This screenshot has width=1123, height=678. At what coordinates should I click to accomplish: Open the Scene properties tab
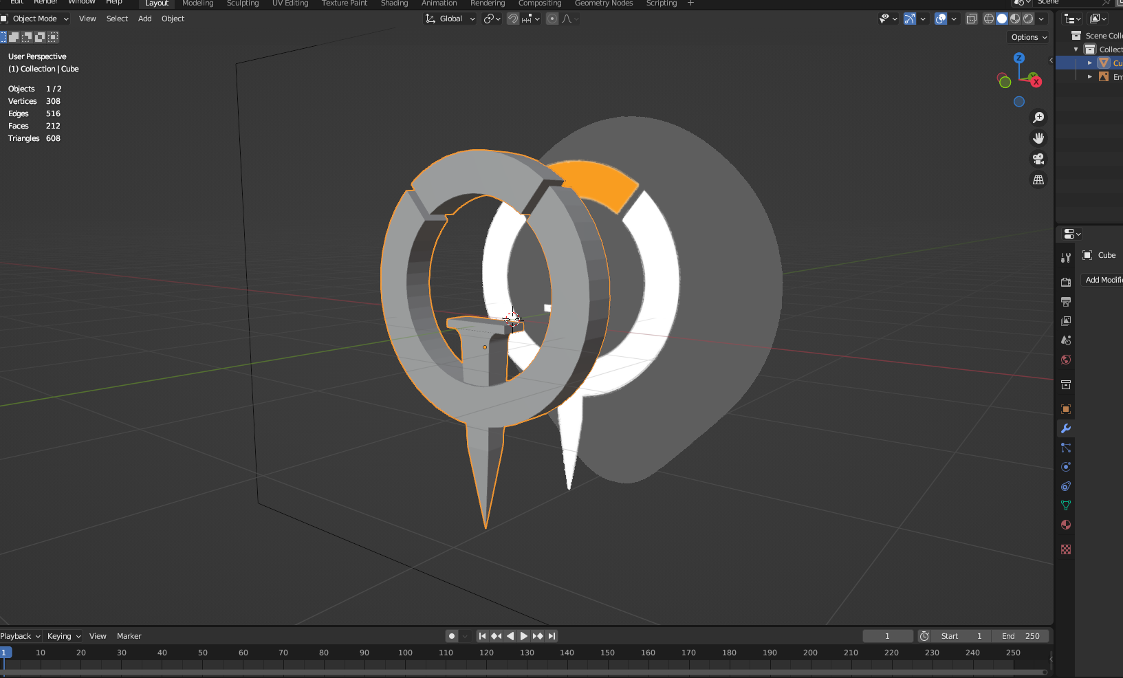[1066, 340]
